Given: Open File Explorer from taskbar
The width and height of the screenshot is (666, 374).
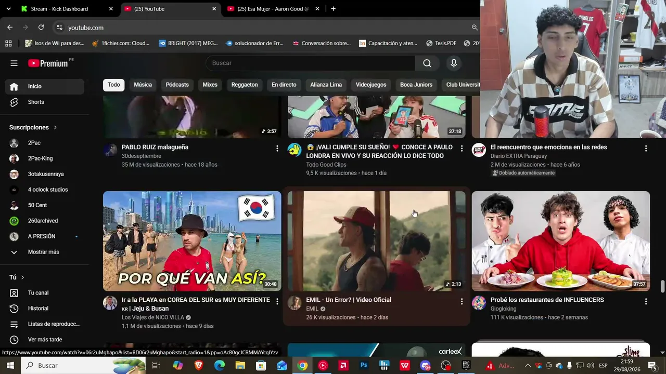Looking at the screenshot, I should (x=240, y=365).
